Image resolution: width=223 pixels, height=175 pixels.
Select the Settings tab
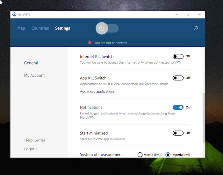click(x=62, y=28)
